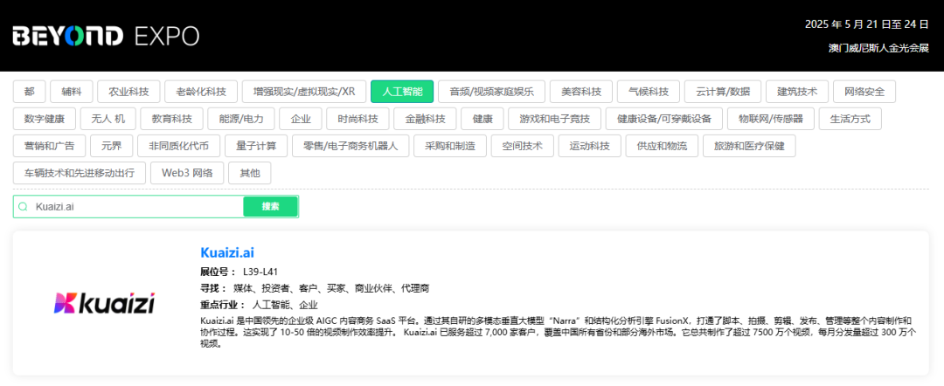This screenshot has height=386, width=944.
Task: Pick the 企业 filter button
Action: (301, 119)
